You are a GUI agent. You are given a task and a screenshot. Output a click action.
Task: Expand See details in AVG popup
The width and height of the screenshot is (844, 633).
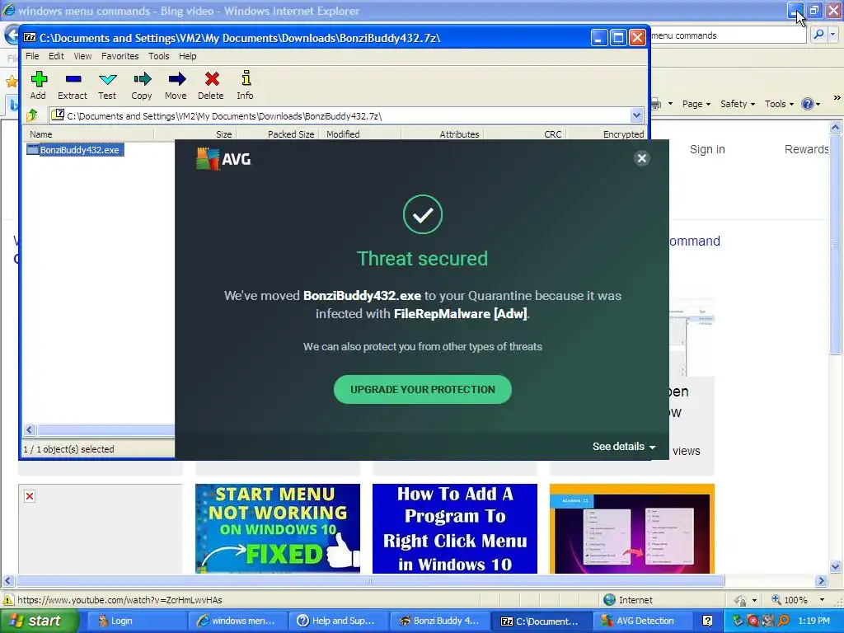pyautogui.click(x=624, y=446)
